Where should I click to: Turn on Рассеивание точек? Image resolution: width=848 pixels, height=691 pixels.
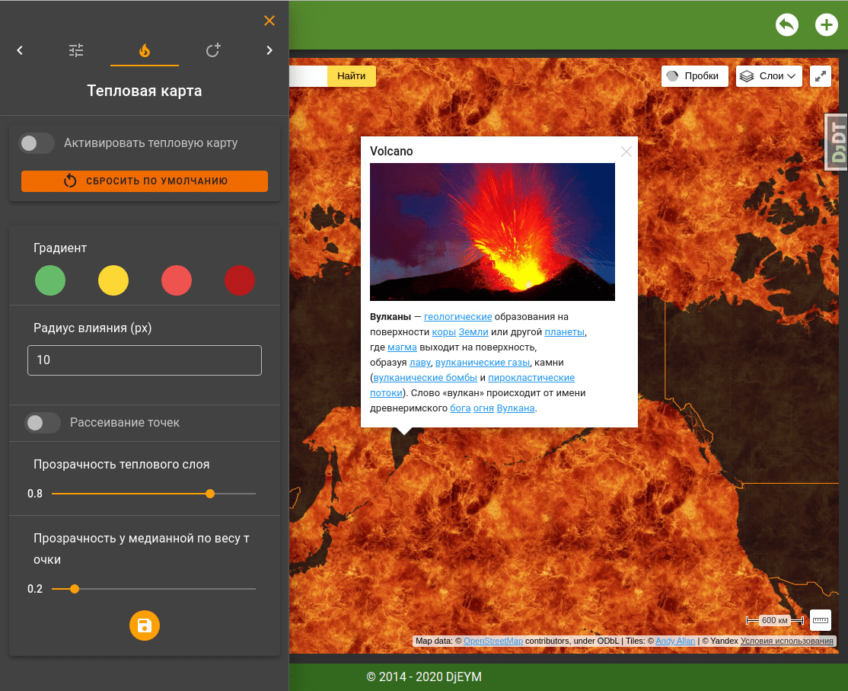tap(43, 423)
